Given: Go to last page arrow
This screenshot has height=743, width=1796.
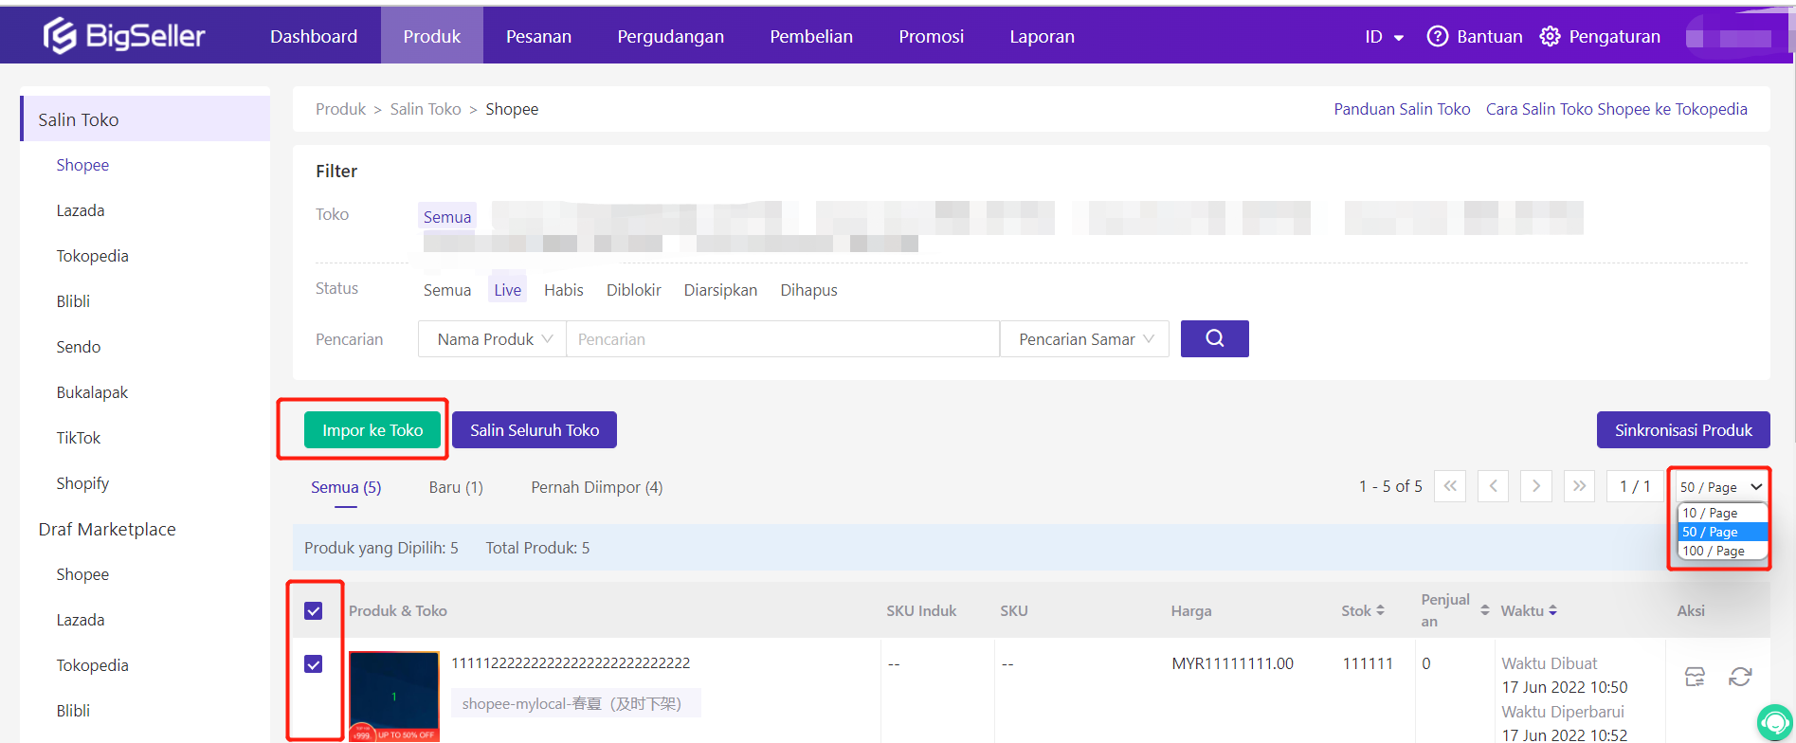Looking at the screenshot, I should (1579, 486).
